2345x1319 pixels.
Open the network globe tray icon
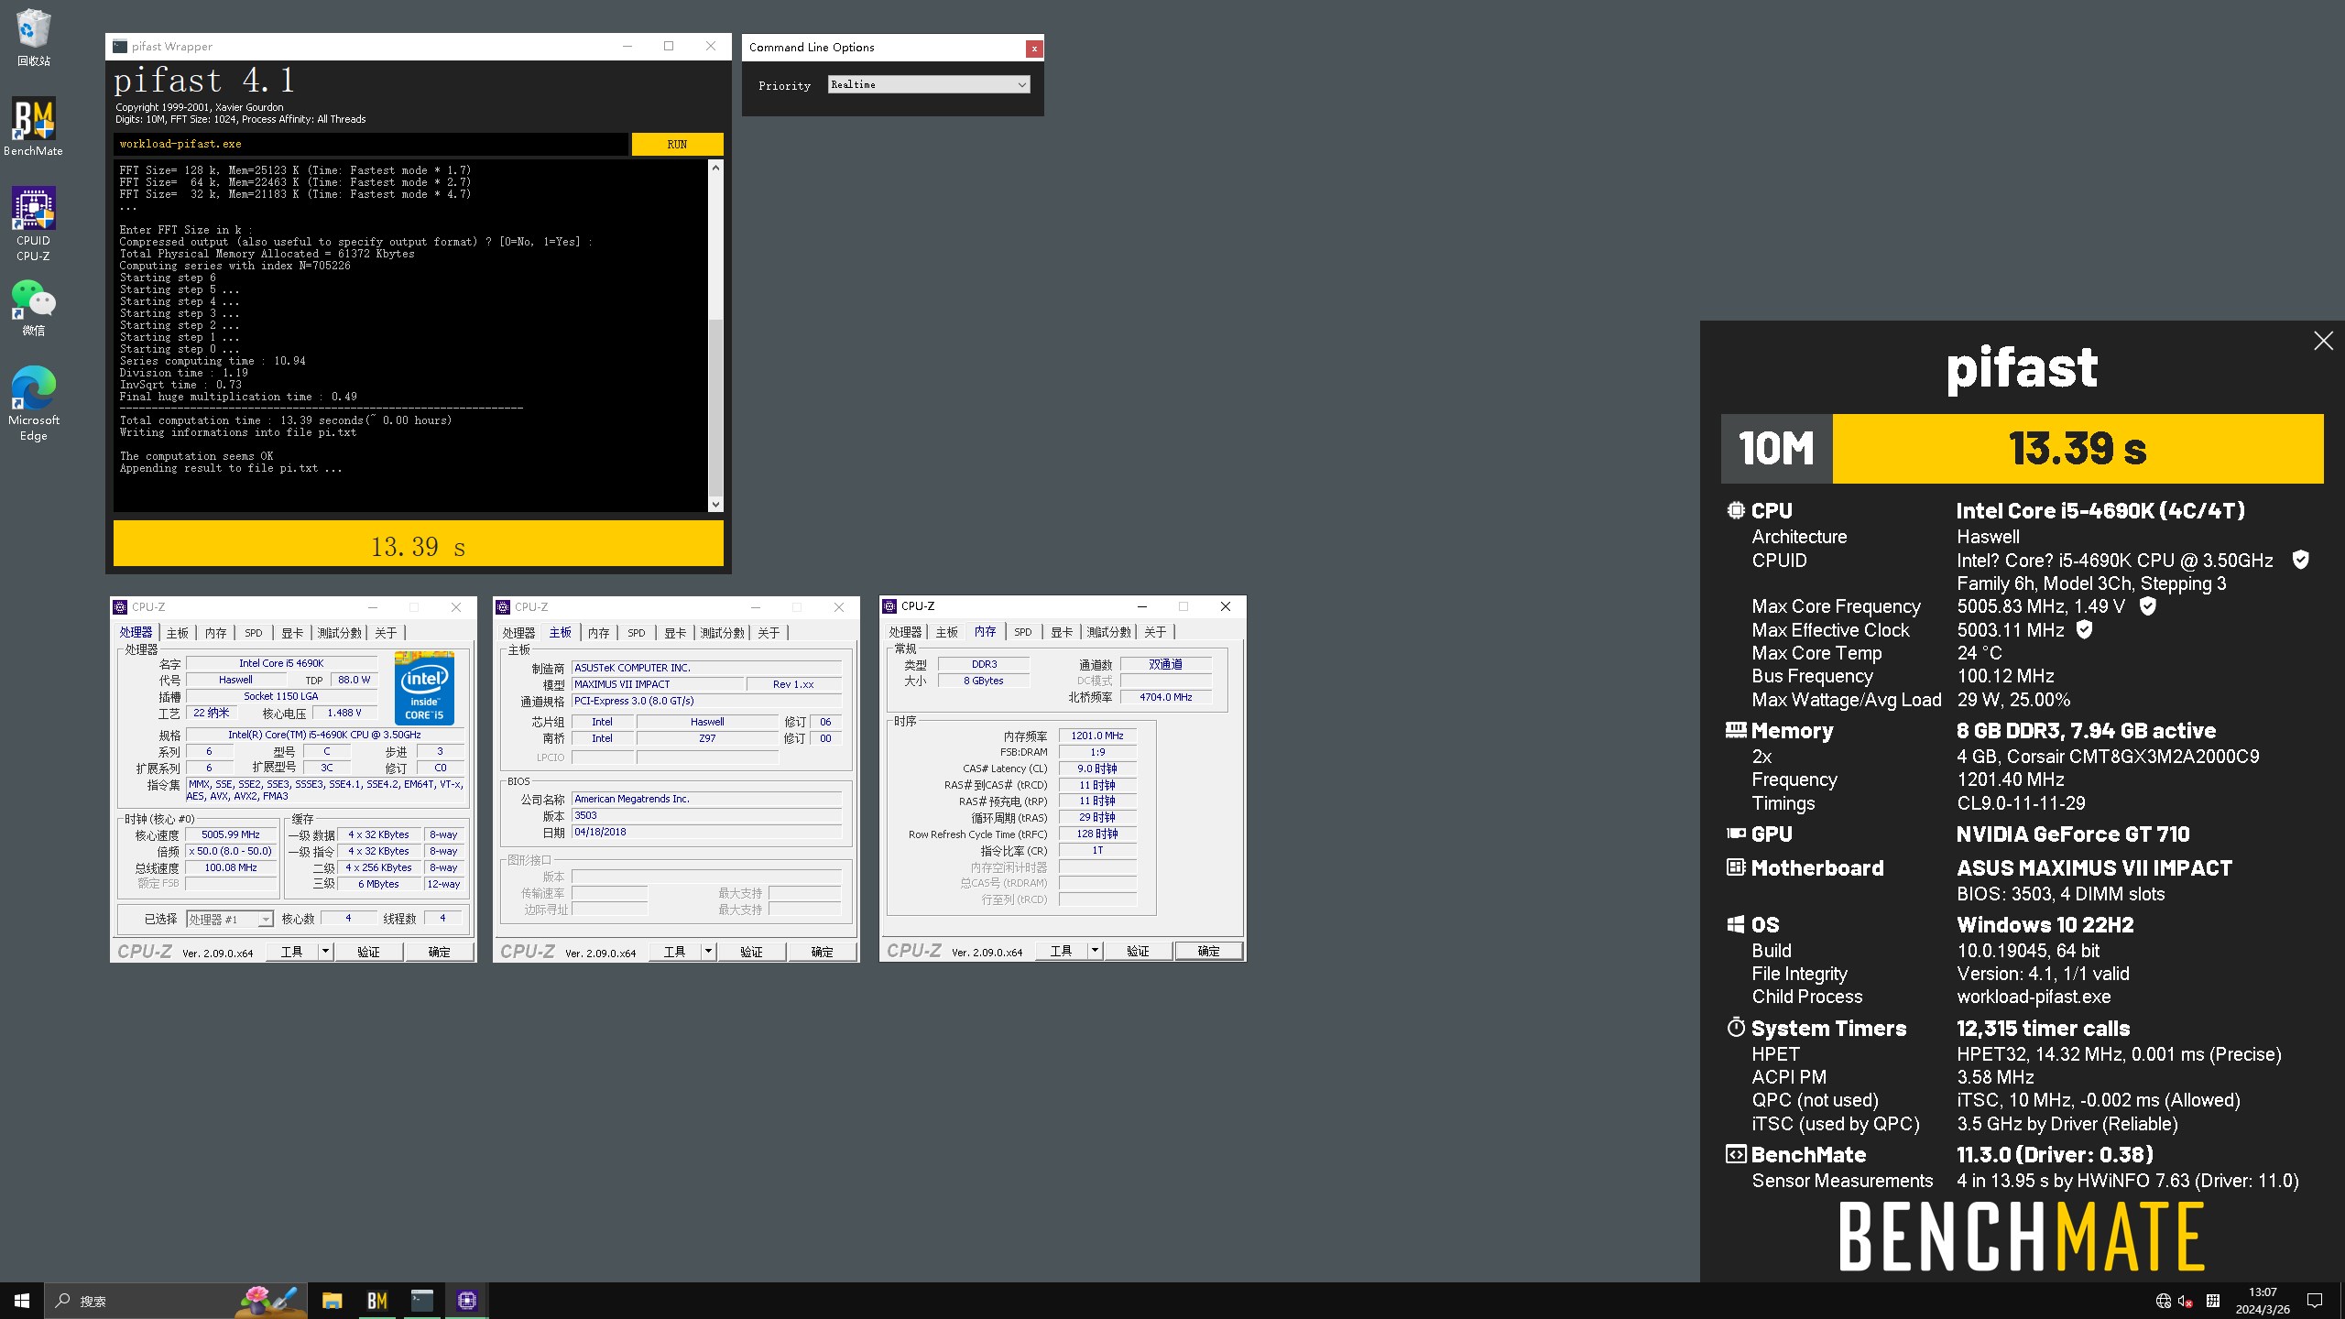pyautogui.click(x=2163, y=1301)
